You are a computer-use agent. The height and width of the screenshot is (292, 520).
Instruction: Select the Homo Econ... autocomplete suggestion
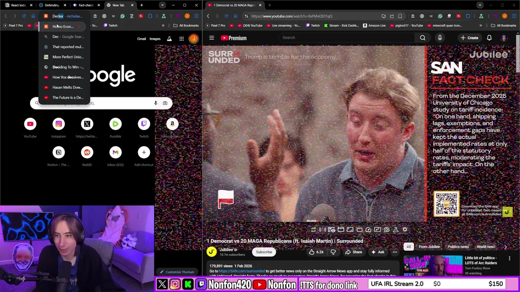[x=63, y=26]
